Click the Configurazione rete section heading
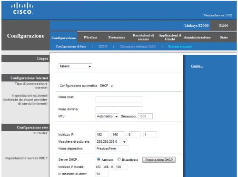The width and height of the screenshot is (238, 177). pyautogui.click(x=32, y=128)
